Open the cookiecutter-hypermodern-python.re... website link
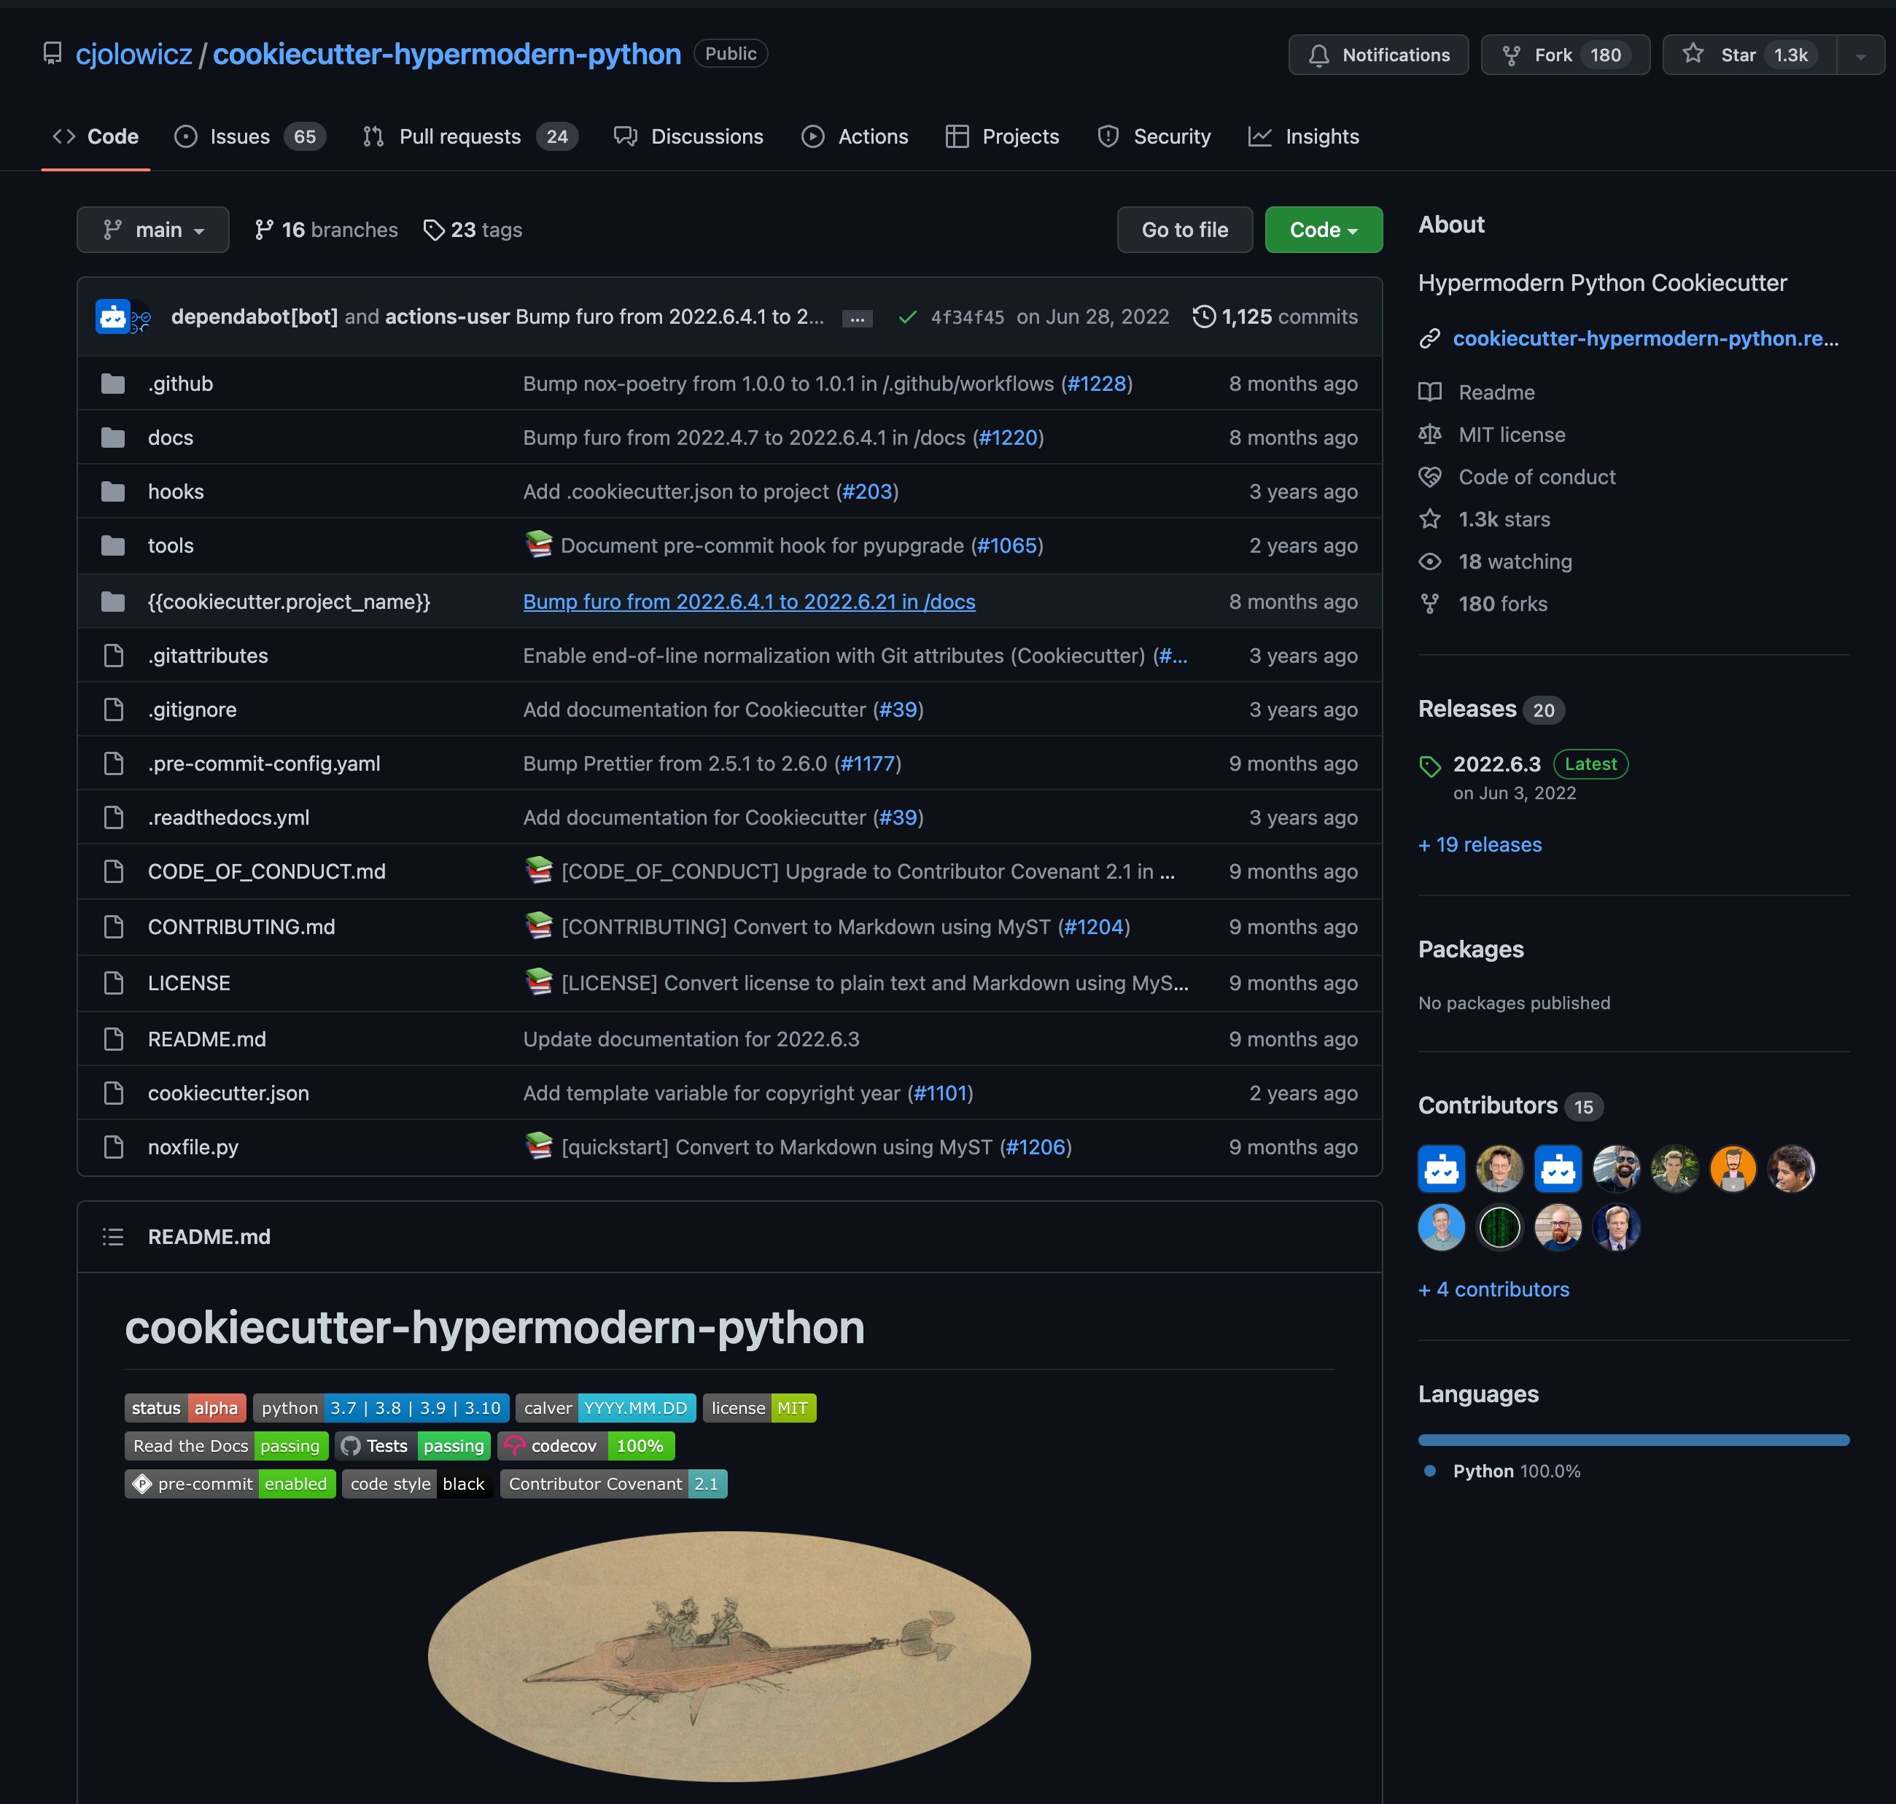 [1645, 338]
